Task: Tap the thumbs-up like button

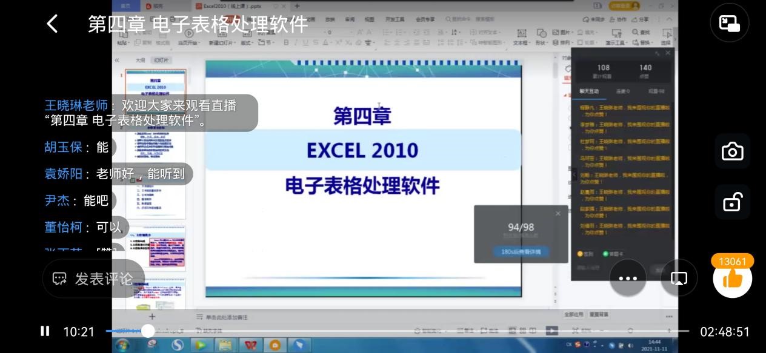Action: pyautogui.click(x=732, y=278)
